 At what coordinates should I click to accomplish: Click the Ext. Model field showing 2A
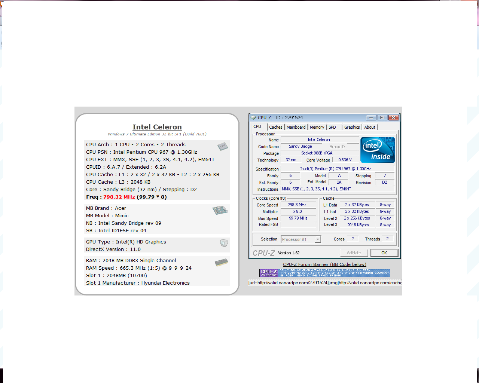[x=339, y=183]
